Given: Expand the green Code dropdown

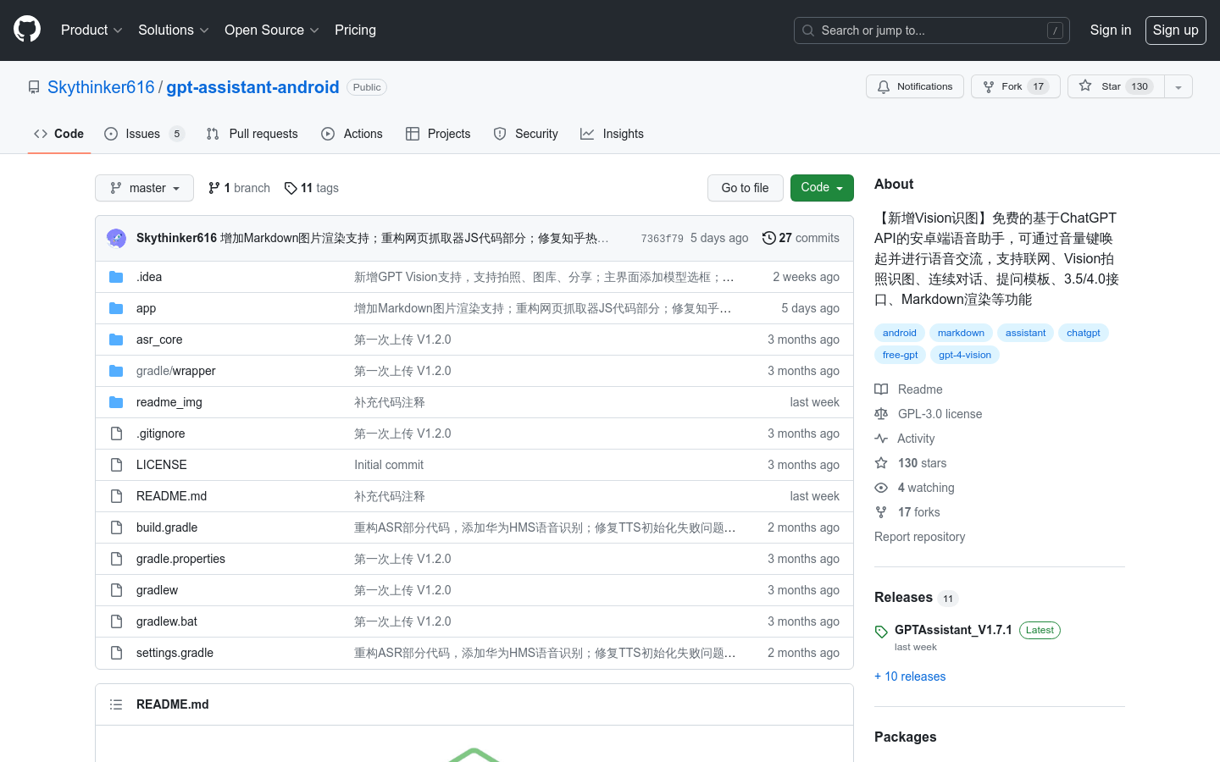Looking at the screenshot, I should tap(821, 187).
